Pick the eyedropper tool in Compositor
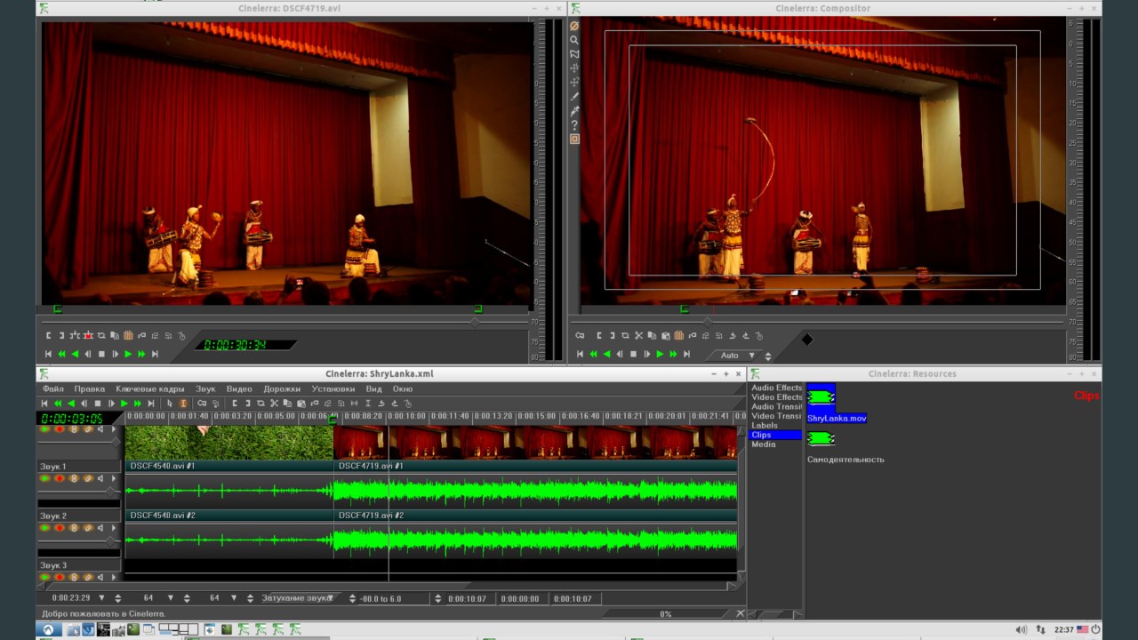This screenshot has height=640, width=1138. [x=574, y=111]
